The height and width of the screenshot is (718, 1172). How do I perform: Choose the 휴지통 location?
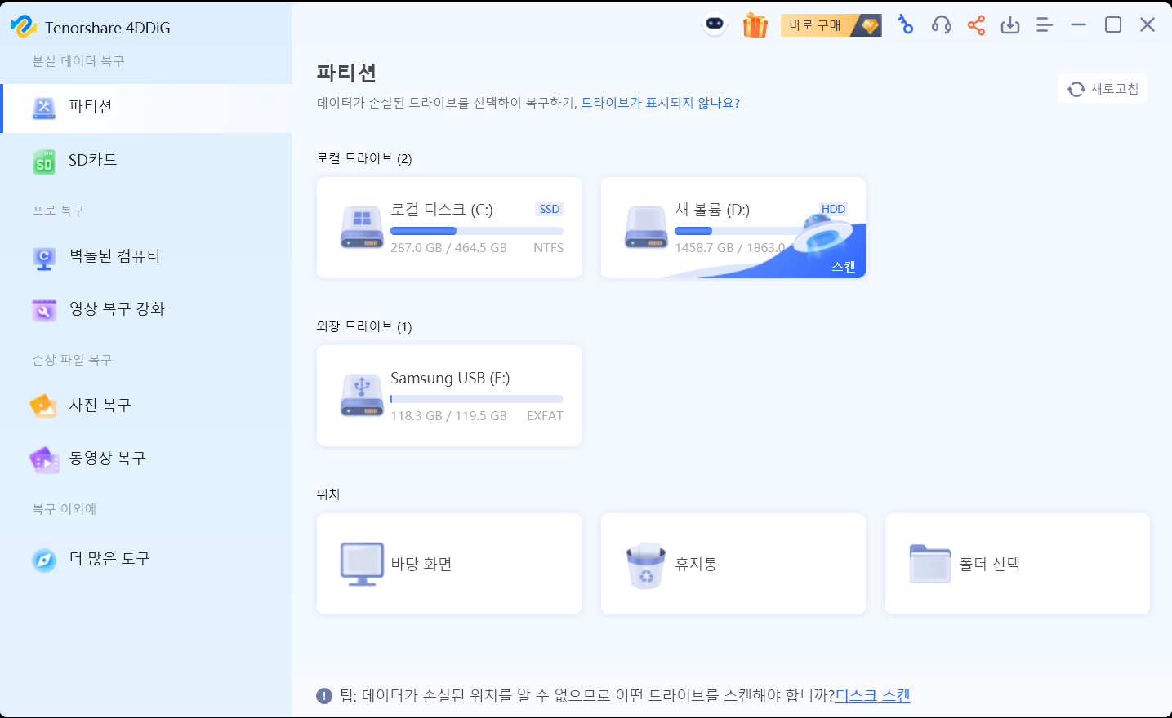[x=733, y=564]
